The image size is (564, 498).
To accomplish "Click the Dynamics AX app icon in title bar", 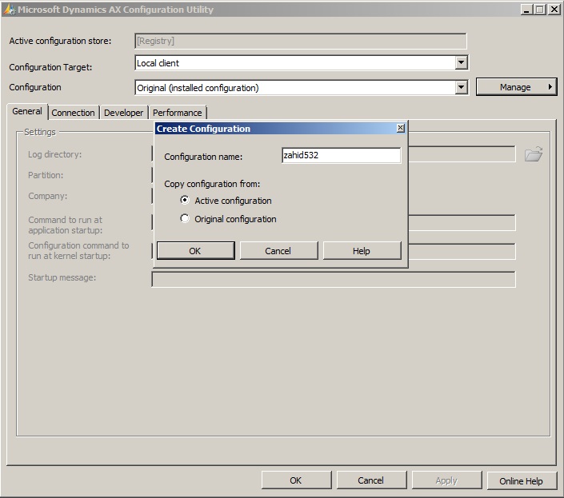I will click(9, 10).
